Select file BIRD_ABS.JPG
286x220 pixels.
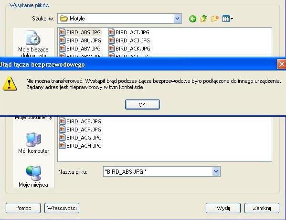click(80, 32)
